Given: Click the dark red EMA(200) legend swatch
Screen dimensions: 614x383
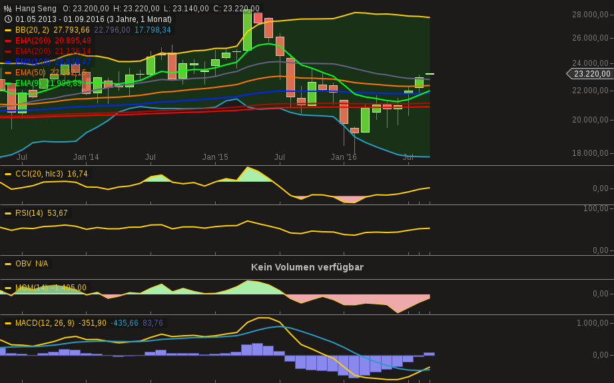Looking at the screenshot, I should tap(8, 51).
